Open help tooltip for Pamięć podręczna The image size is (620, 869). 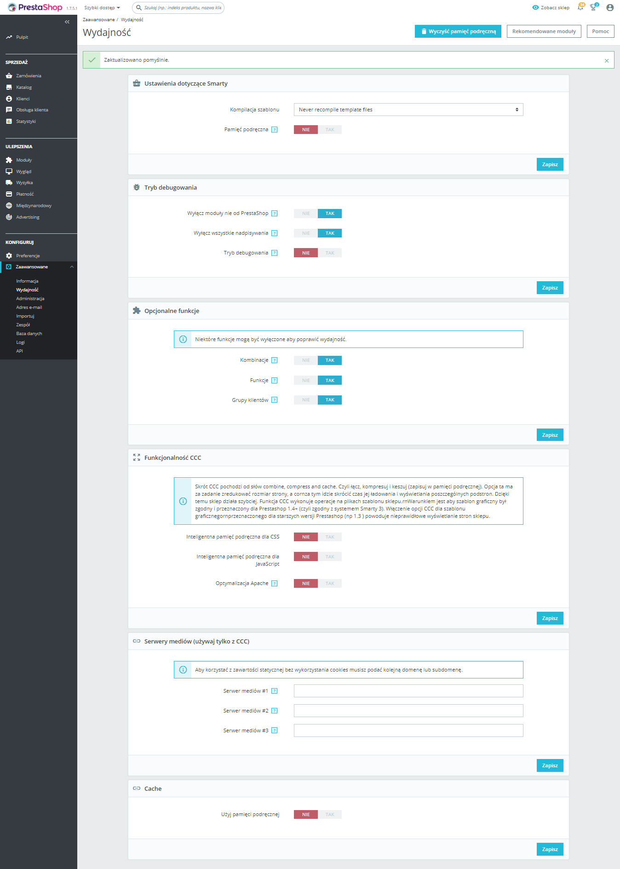[275, 130]
